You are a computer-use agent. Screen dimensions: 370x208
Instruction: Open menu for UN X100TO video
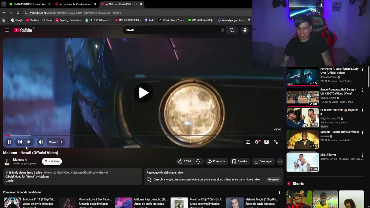point(362,90)
